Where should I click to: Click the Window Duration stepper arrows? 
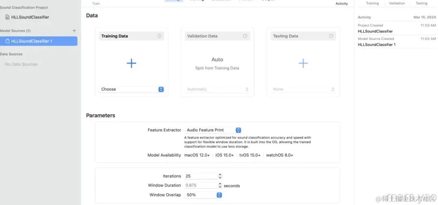[220, 185]
